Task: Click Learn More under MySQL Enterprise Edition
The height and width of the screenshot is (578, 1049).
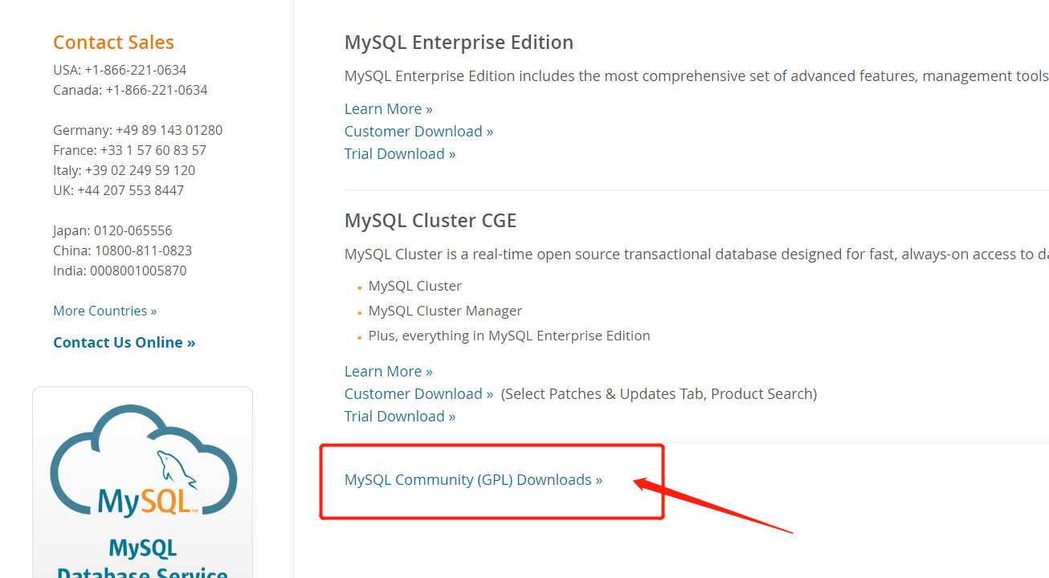Action: click(389, 109)
